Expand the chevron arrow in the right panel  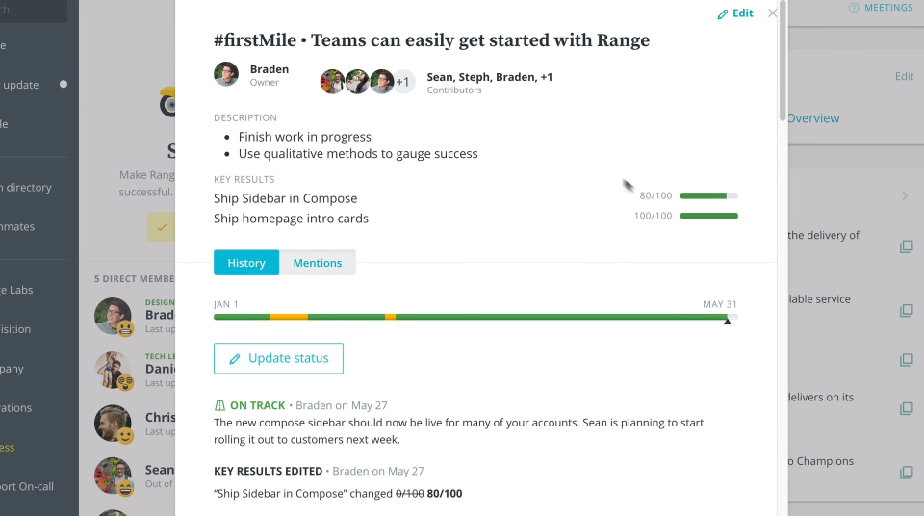(x=905, y=196)
